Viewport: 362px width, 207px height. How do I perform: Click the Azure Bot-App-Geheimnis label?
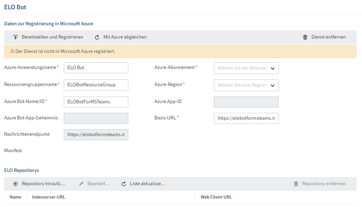click(31, 118)
